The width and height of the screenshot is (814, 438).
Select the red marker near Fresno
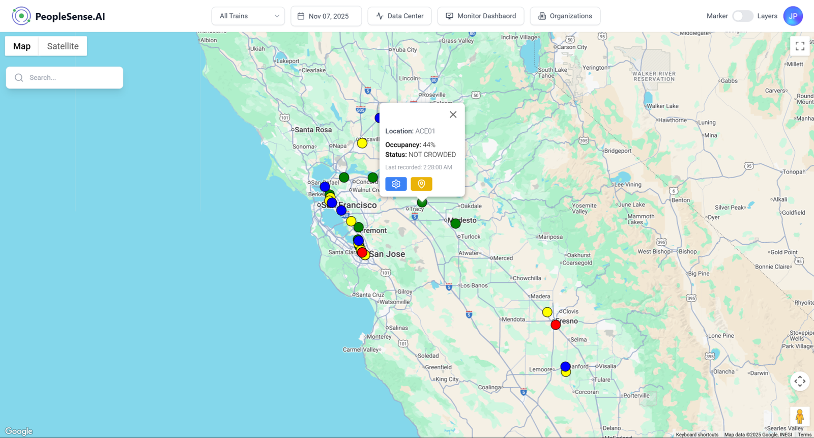point(556,325)
